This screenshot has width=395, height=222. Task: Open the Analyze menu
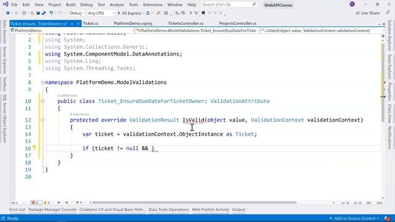pyautogui.click(x=117, y=4)
